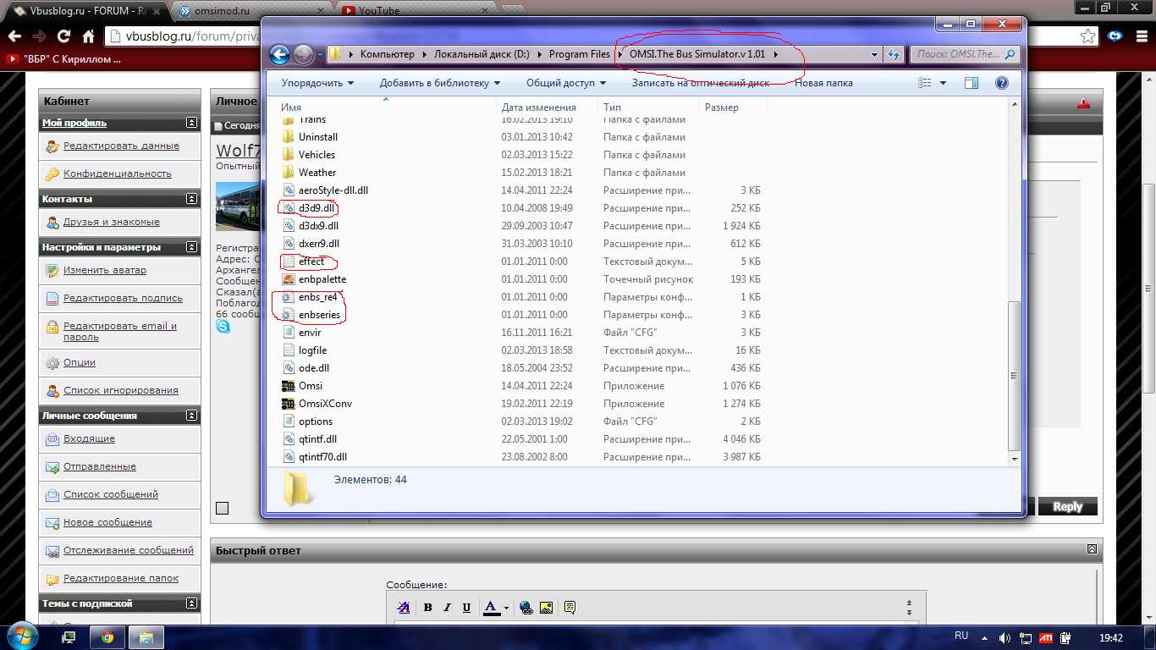Switch to the YouTube tab
This screenshot has height=650, width=1156.
(x=413, y=10)
